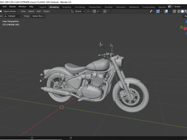Screen dimensions: 187x140
Task: Open the Render menu
Action: coord(12,7)
